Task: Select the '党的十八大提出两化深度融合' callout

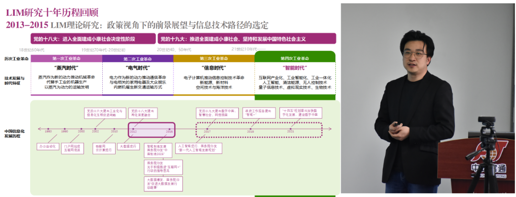Action: [x=143, y=113]
